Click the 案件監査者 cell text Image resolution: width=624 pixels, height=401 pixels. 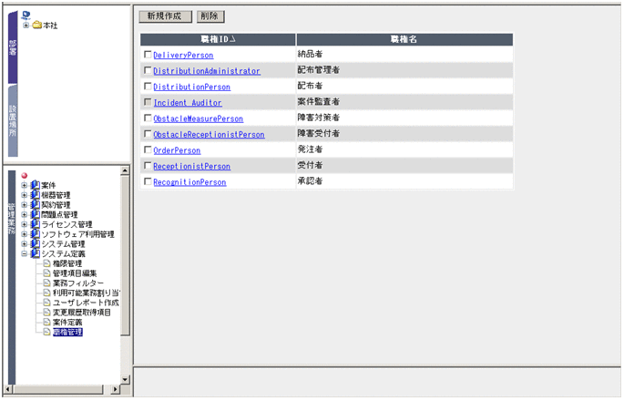(318, 102)
